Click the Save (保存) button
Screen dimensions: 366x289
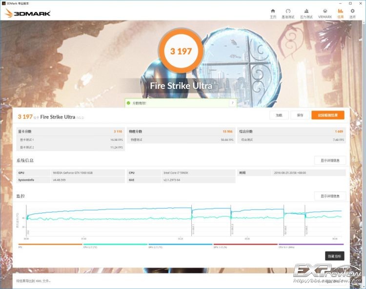coord(300,115)
